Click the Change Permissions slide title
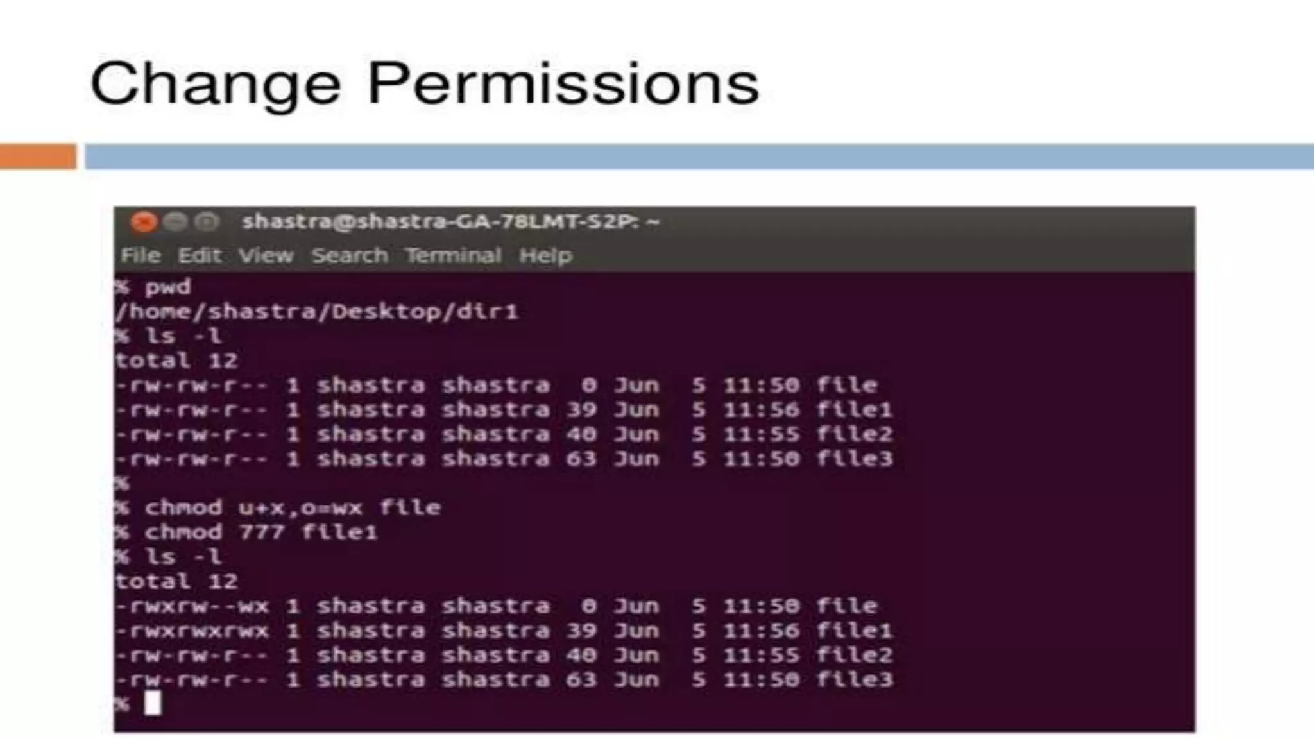The height and width of the screenshot is (739, 1314). click(425, 83)
